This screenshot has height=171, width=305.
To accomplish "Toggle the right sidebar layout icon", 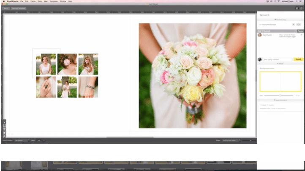I will click(301, 8).
